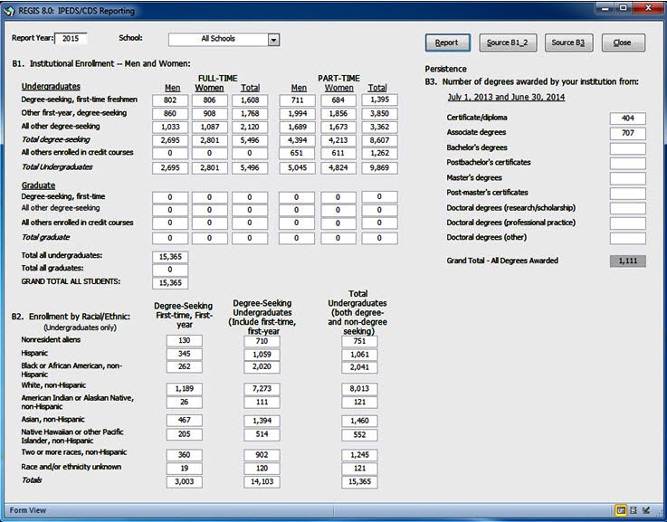This screenshot has height=522, width=667.
Task: Select the Certificate/diploma degrees field
Action: point(627,119)
